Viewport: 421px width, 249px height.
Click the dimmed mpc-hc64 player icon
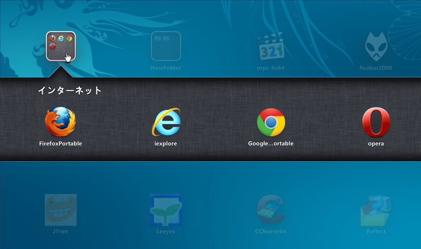click(x=271, y=46)
